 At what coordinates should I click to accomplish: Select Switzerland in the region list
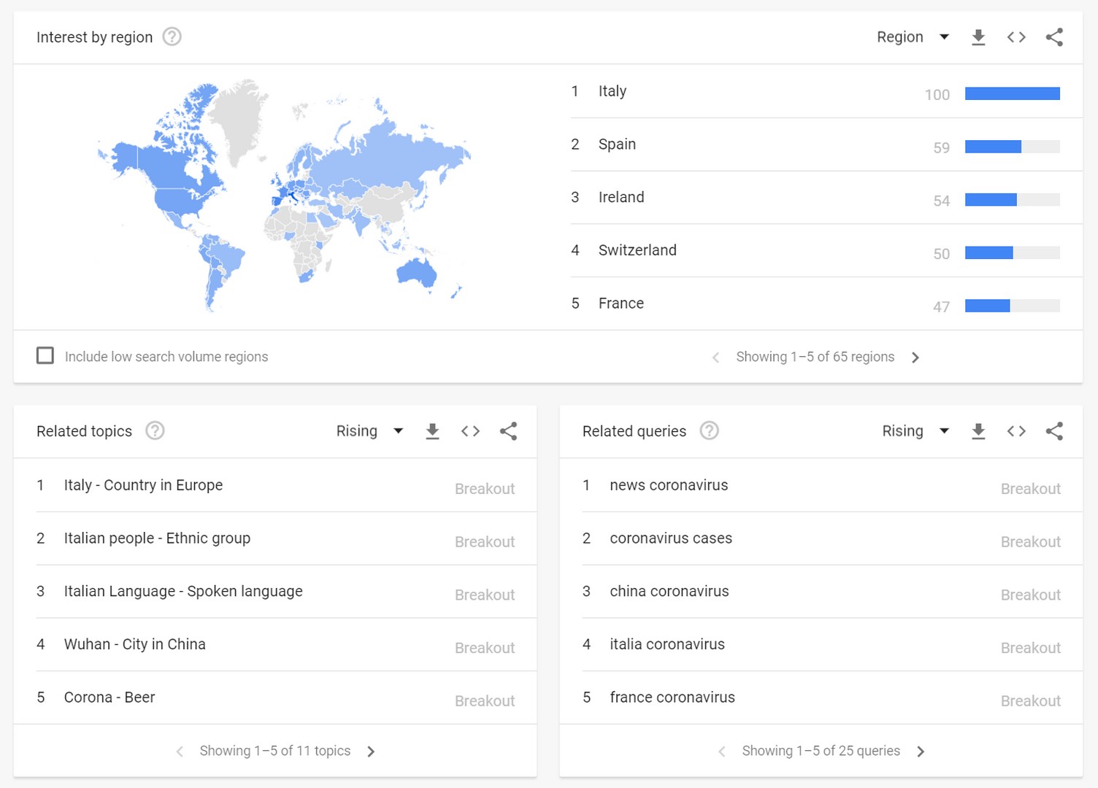click(x=826, y=250)
